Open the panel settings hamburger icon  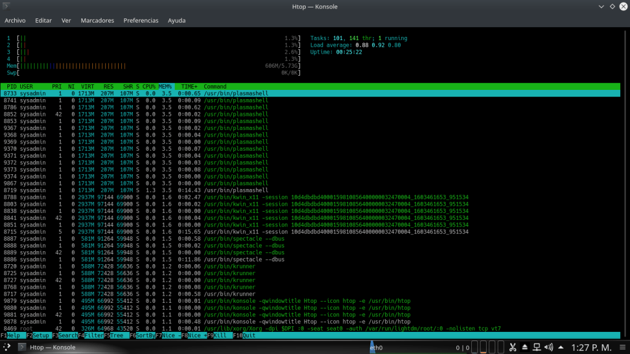tap(622, 347)
